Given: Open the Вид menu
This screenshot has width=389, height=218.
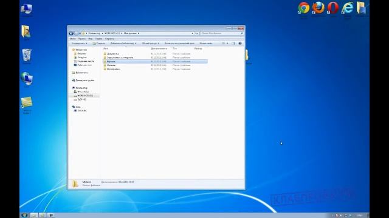Looking at the screenshot, I should click(x=91, y=39).
